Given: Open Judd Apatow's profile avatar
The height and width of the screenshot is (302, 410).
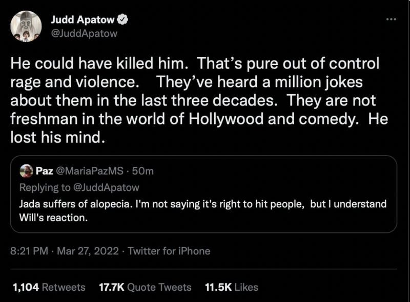Looking at the screenshot, I should click(x=27, y=26).
